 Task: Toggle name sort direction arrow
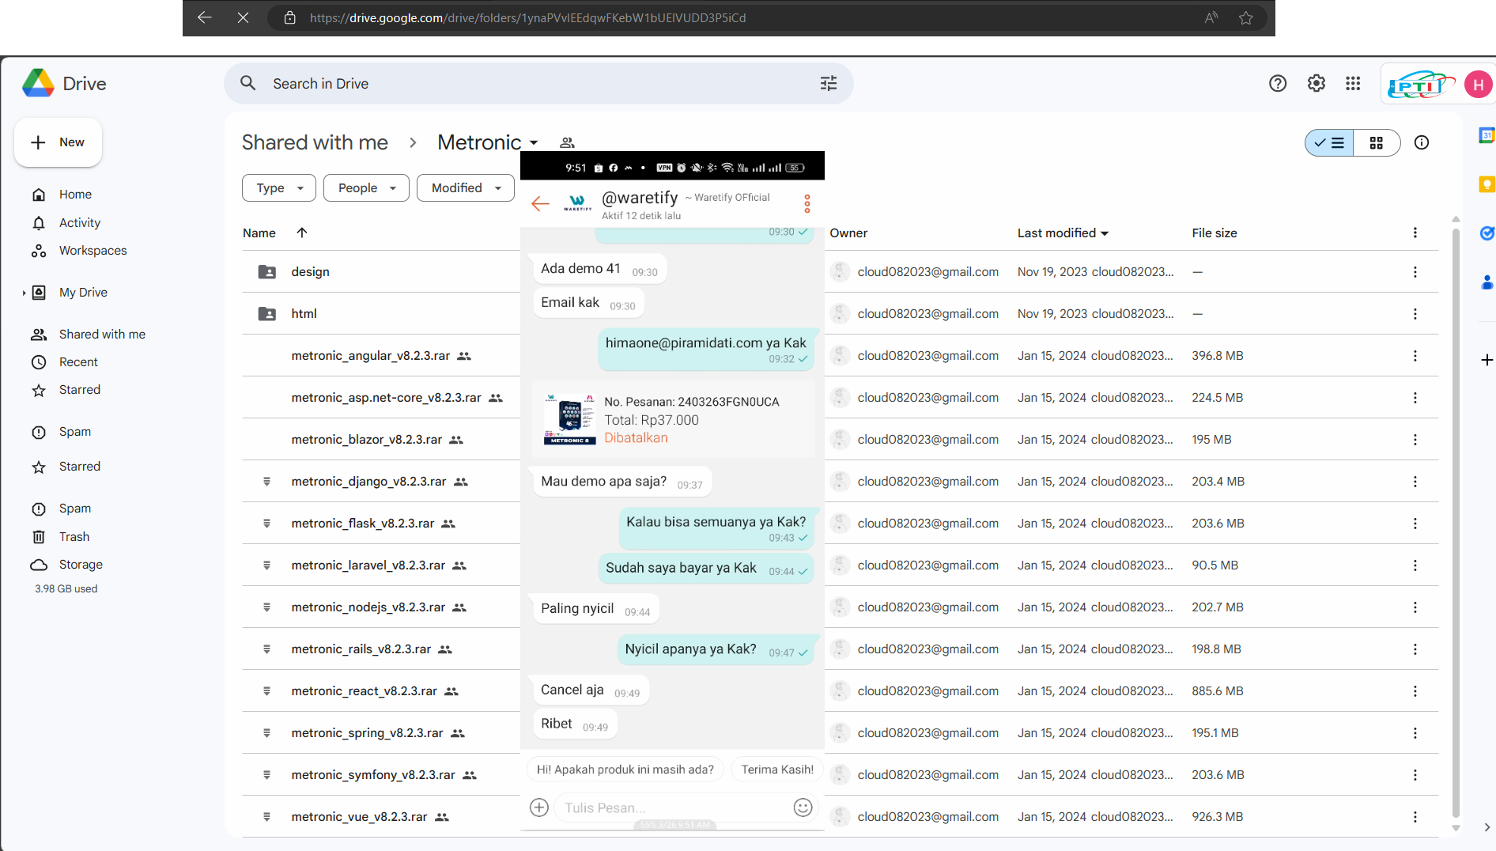(302, 233)
